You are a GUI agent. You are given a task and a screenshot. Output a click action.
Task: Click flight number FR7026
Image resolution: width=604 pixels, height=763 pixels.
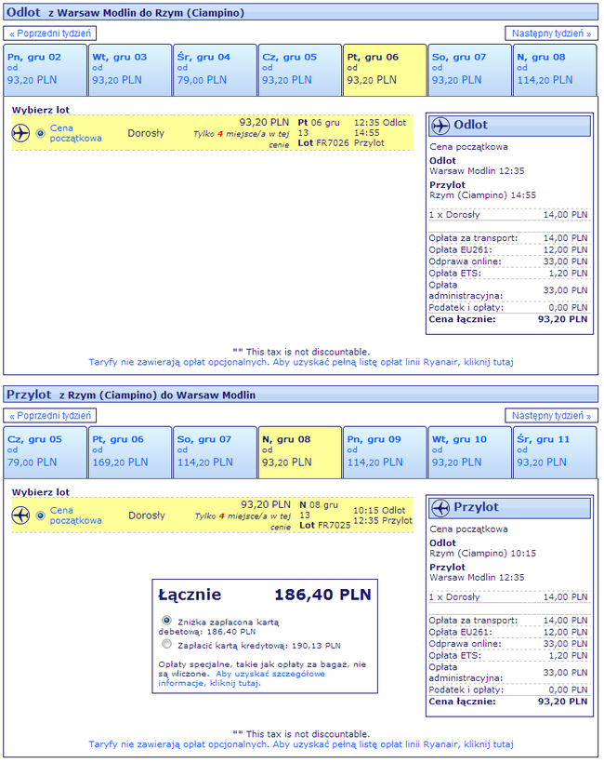[333, 143]
